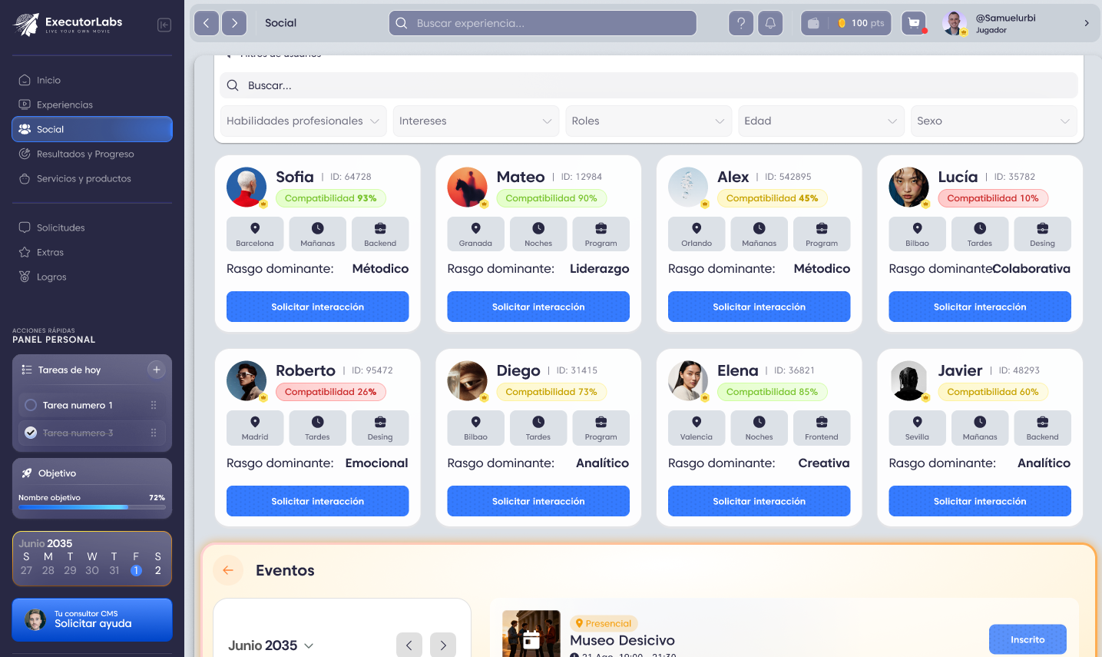Click Mateo's Program role tile
The image size is (1102, 657).
click(x=601, y=234)
